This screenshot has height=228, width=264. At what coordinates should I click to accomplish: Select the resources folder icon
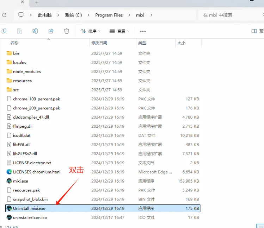[x=9, y=81]
